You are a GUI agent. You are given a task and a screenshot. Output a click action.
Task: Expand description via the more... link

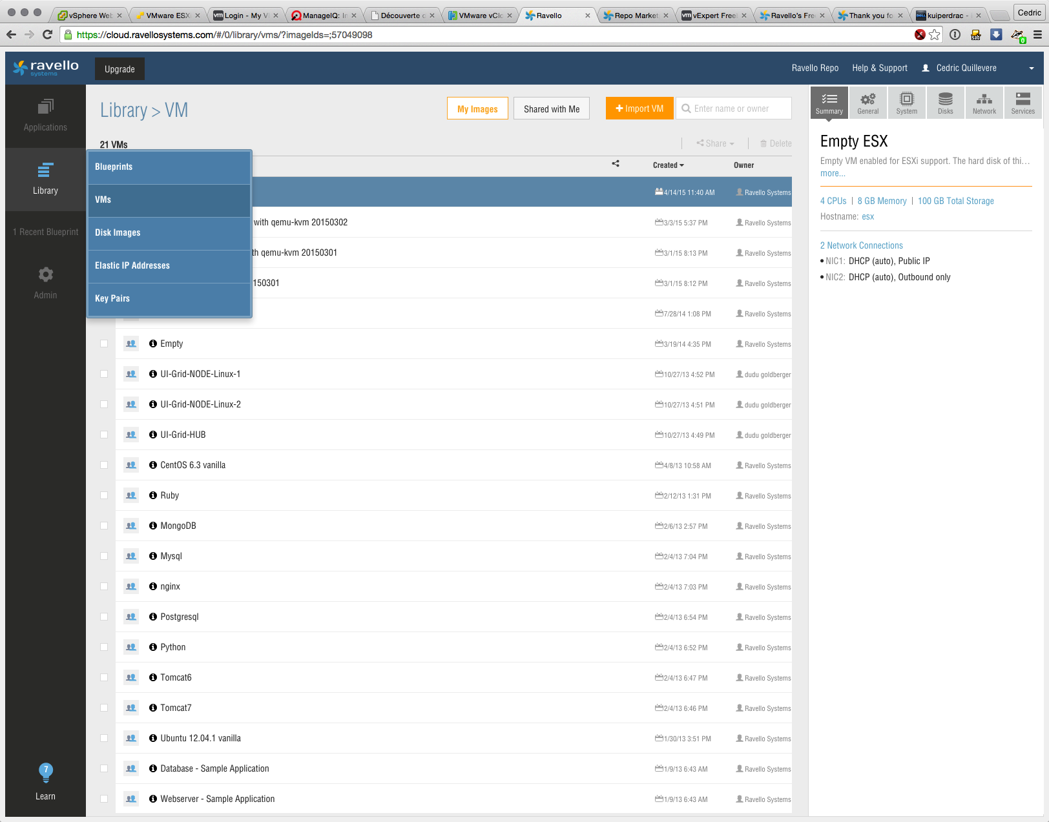(833, 174)
